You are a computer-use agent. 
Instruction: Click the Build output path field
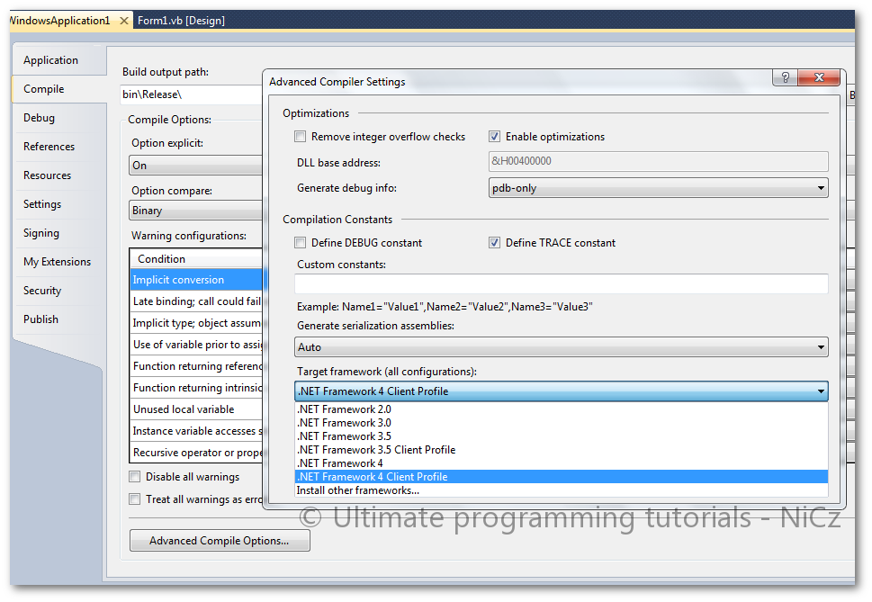pos(192,94)
